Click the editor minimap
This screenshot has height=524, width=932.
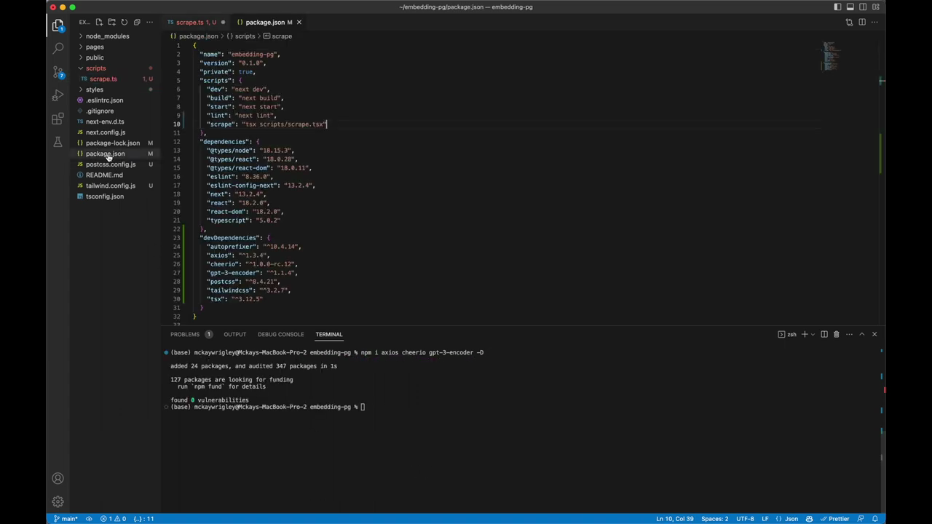[832, 57]
